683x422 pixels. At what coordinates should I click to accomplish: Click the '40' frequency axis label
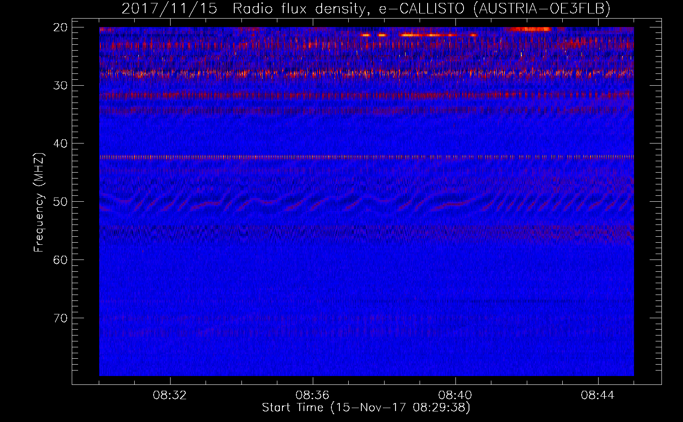61,143
